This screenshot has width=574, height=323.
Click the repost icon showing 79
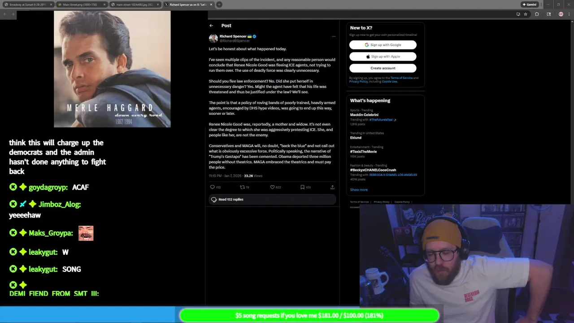(242, 187)
